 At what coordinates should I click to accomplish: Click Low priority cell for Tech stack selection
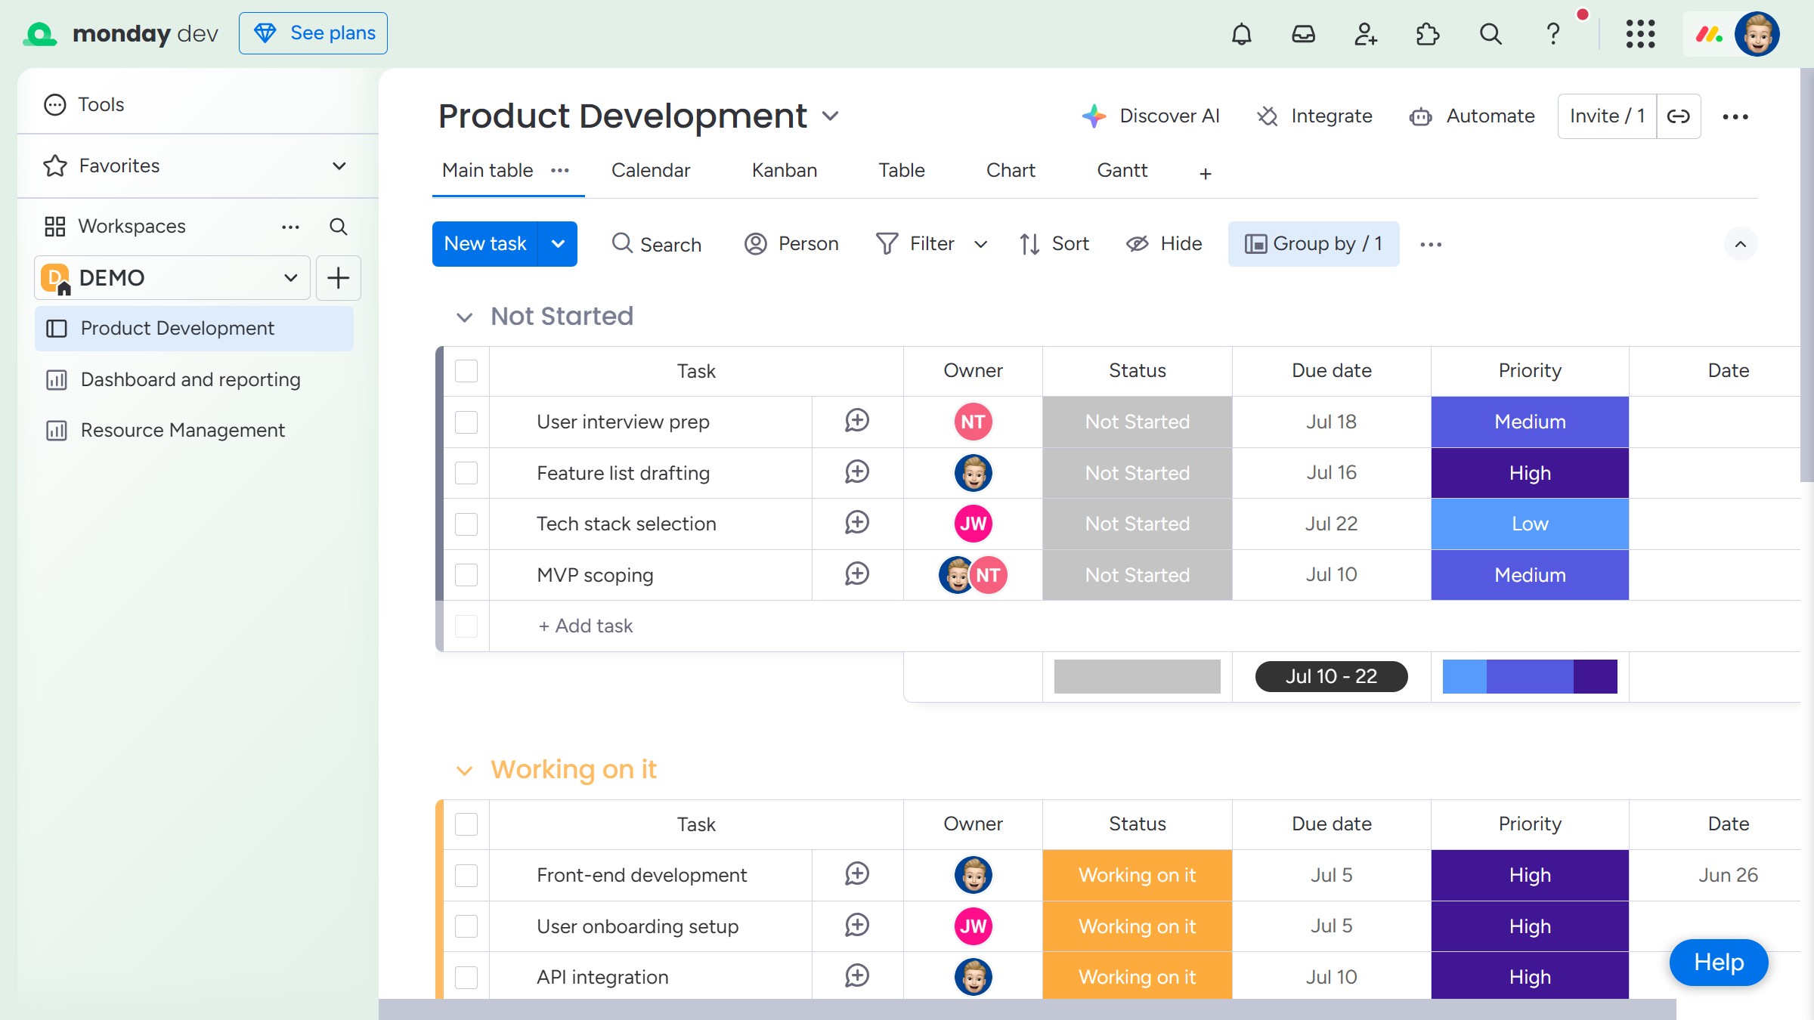(1530, 524)
